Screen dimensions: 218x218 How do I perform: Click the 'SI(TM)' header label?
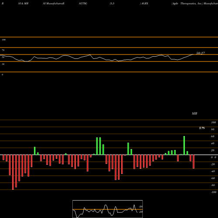click(83, 3)
